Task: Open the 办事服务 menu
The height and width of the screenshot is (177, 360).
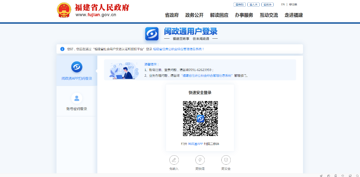Action: coord(244,15)
